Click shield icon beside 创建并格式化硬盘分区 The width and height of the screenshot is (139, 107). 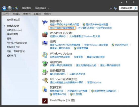tap(92, 91)
